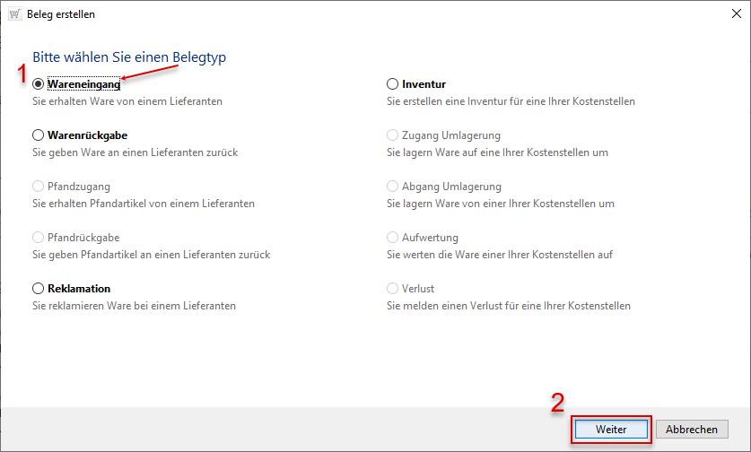Click the Inventur label text
The width and height of the screenshot is (751, 452).
(424, 84)
